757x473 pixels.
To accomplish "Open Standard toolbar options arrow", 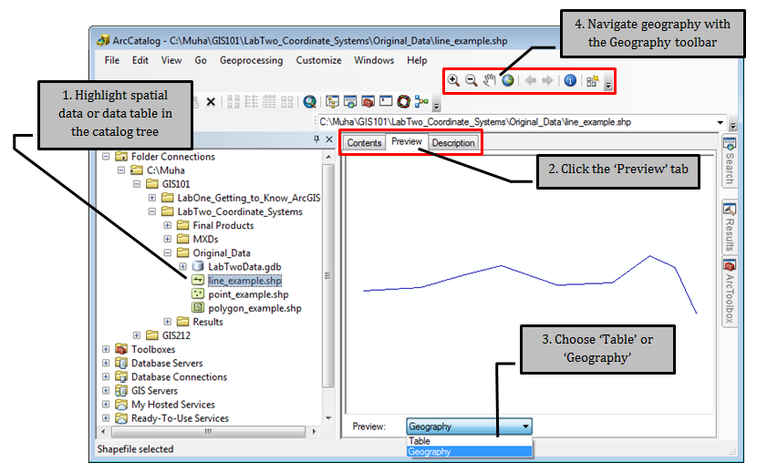I will click(437, 107).
